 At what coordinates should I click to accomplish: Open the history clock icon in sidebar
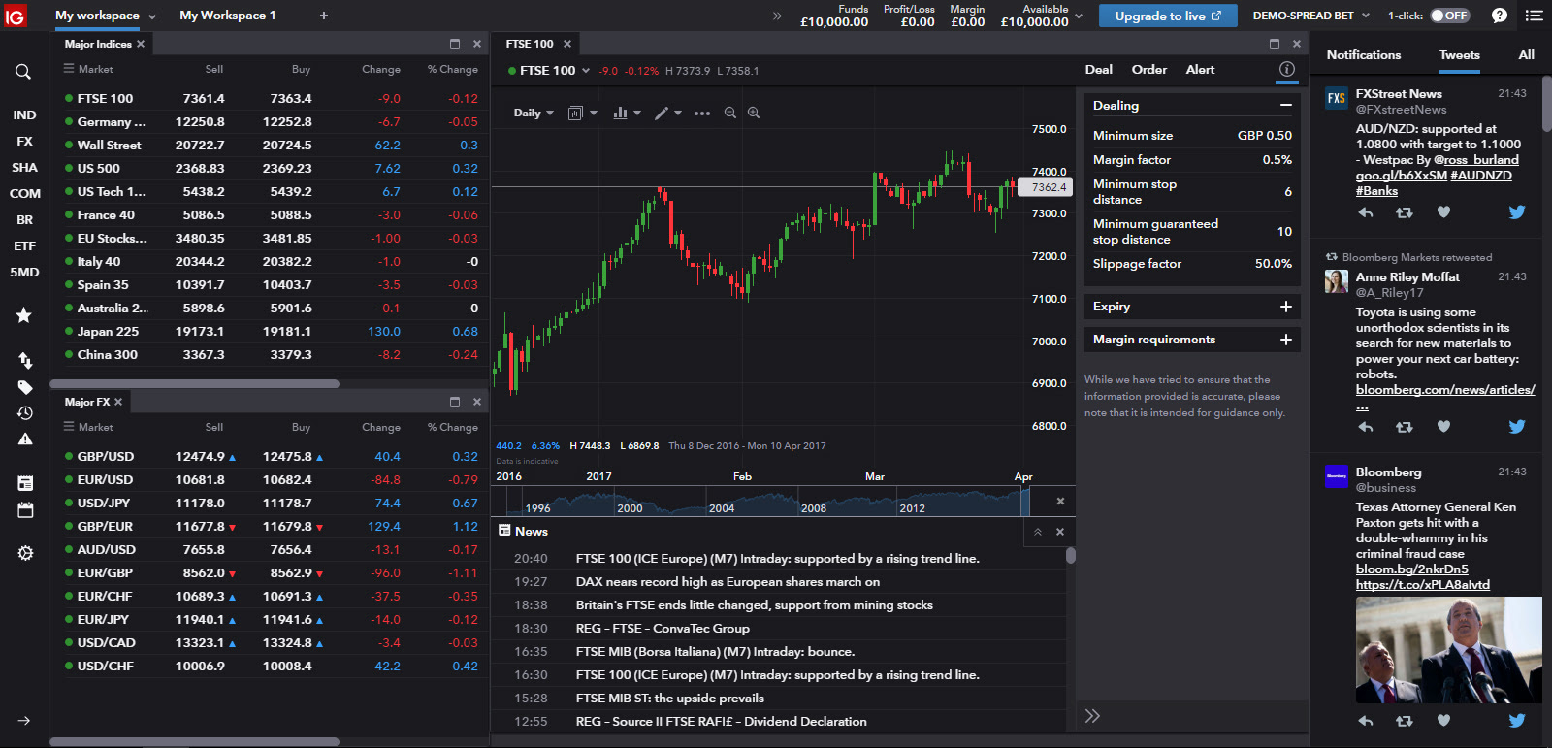click(25, 413)
